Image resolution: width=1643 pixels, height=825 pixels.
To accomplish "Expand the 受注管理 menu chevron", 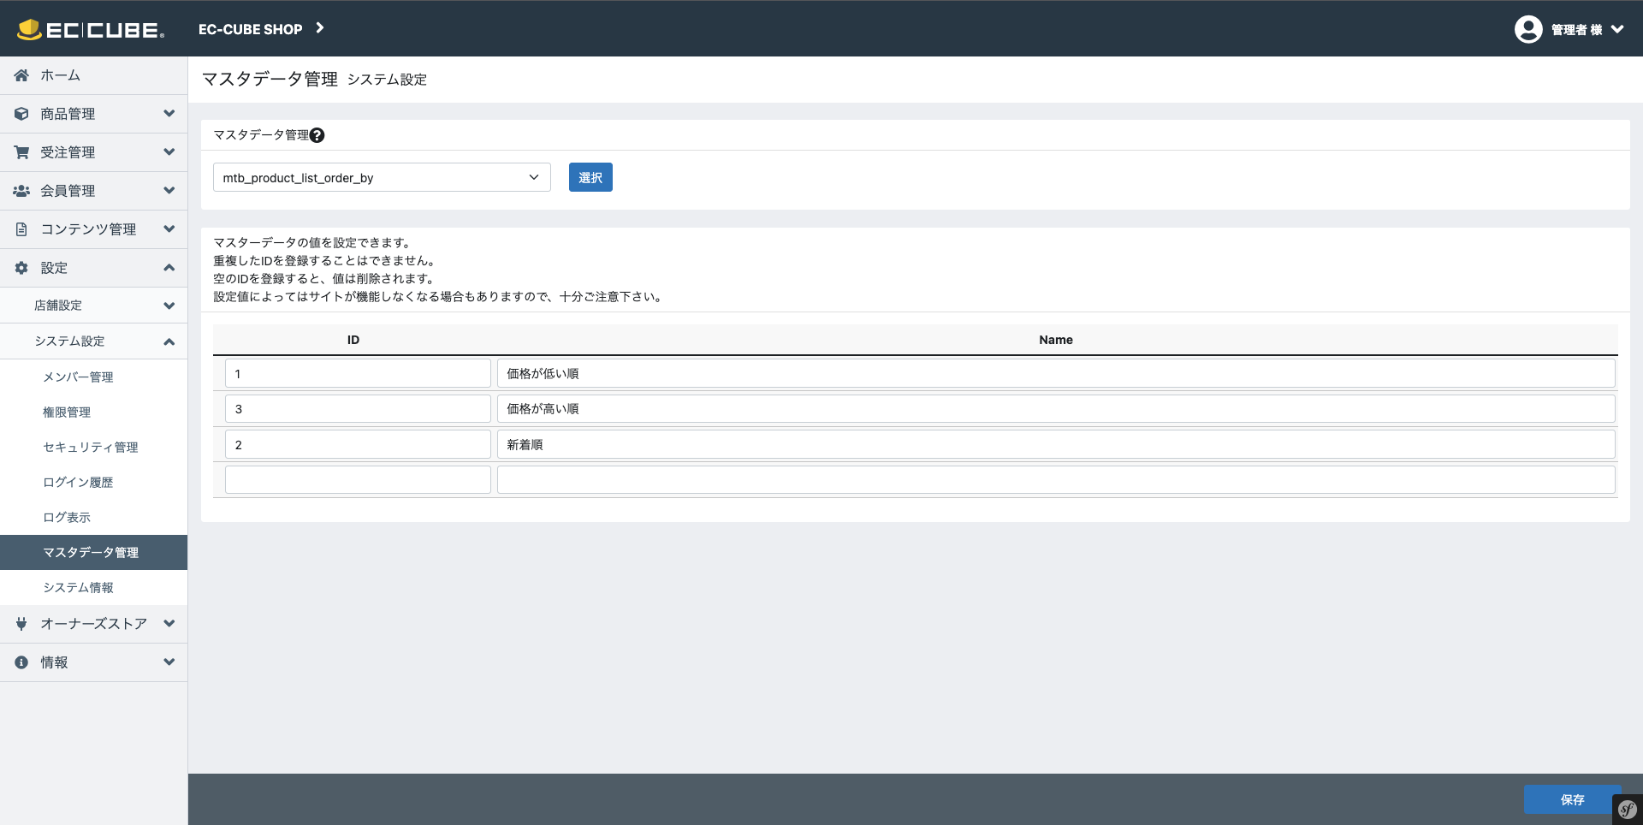I will [169, 151].
